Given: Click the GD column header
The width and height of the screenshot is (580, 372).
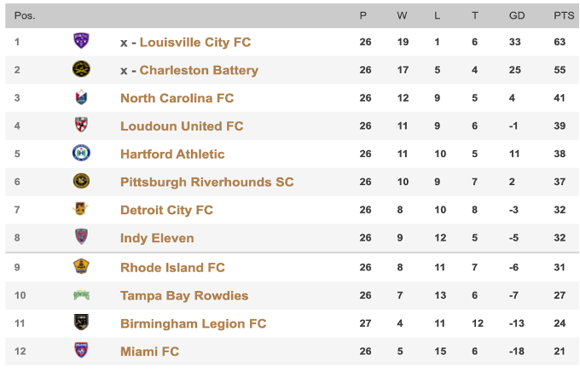Looking at the screenshot, I should 516,15.
